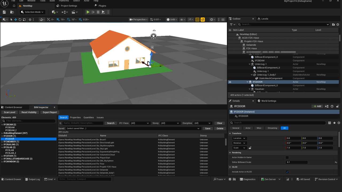Check the Actor Hidden In Game checkbox

(287, 157)
